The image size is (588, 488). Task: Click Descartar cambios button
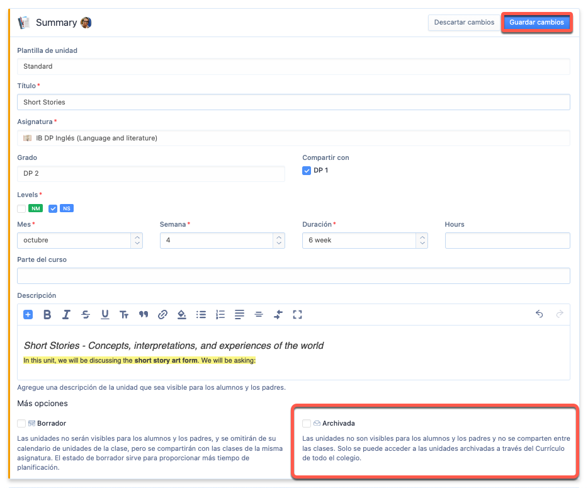[x=464, y=23]
